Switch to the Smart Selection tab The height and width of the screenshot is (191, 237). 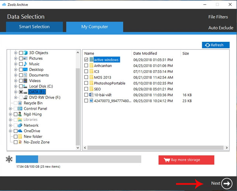pyautogui.click(x=34, y=27)
